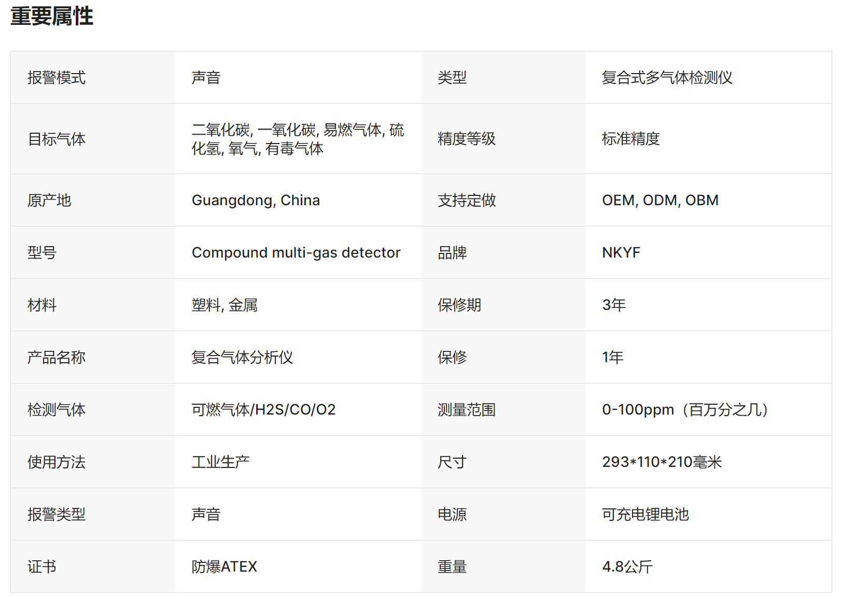Click the 重要属性 heading
The width and height of the screenshot is (842, 597).
(x=52, y=17)
